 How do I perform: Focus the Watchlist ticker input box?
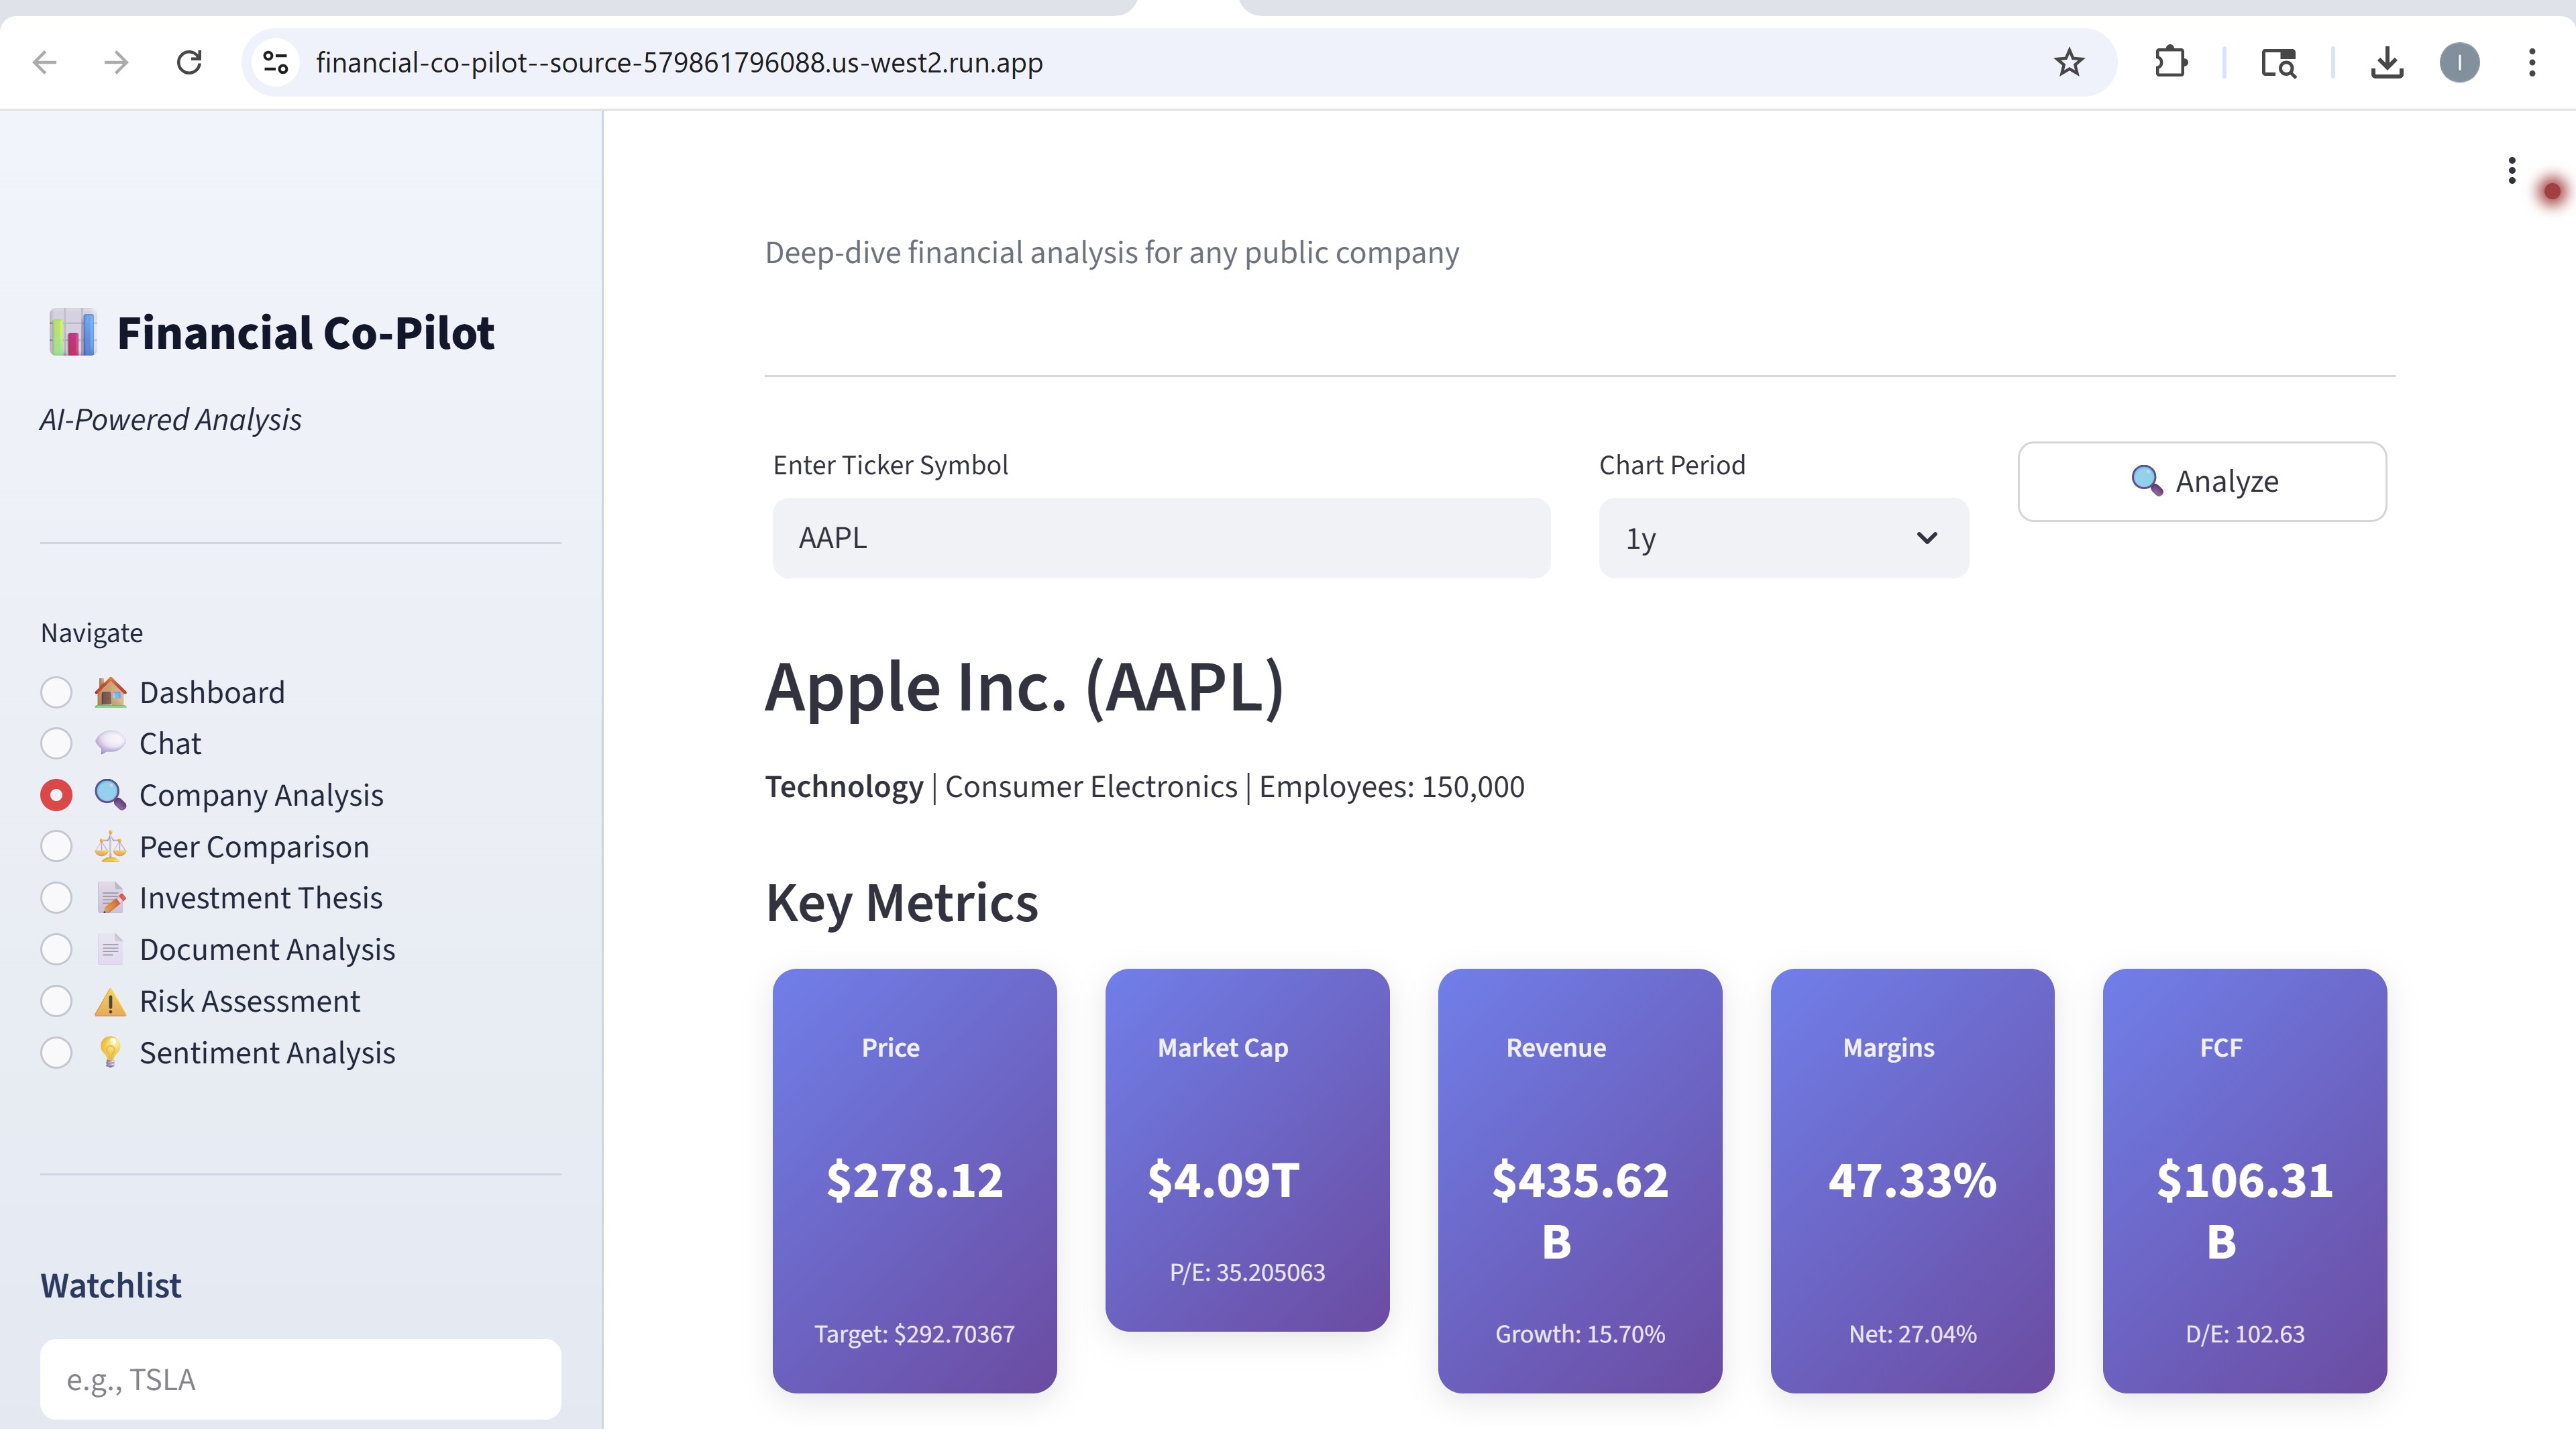[300, 1379]
